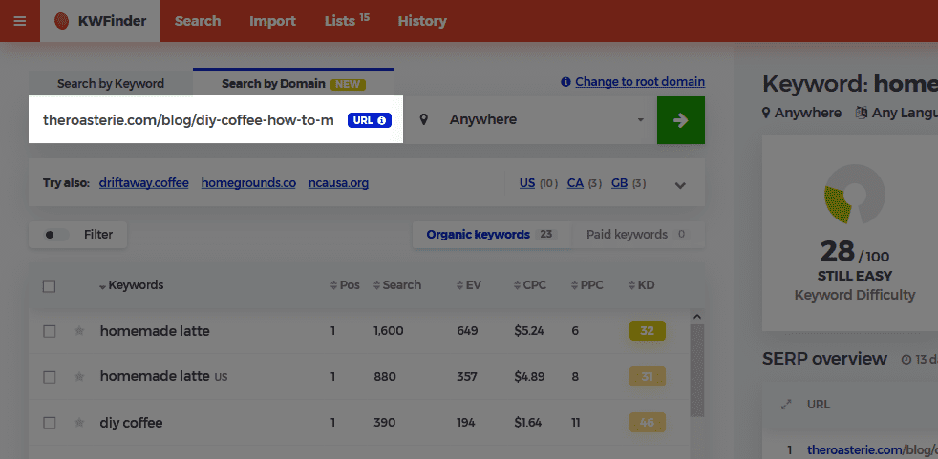Sort by Search column
938x459 pixels.
pyautogui.click(x=397, y=285)
